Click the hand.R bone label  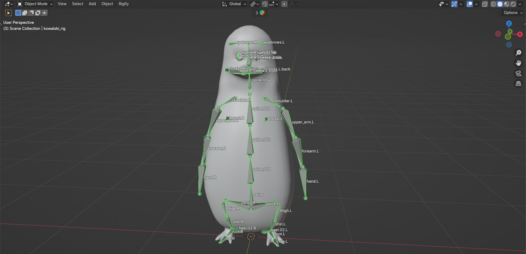pyautogui.click(x=210, y=177)
